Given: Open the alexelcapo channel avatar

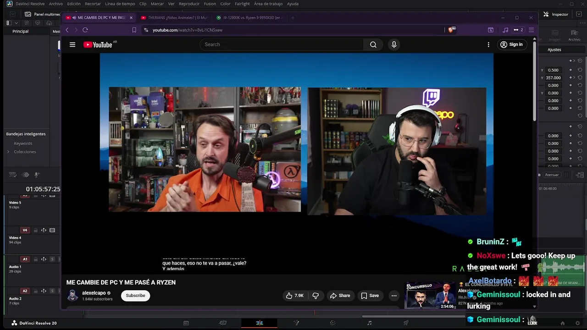Looking at the screenshot, I should pos(72,296).
